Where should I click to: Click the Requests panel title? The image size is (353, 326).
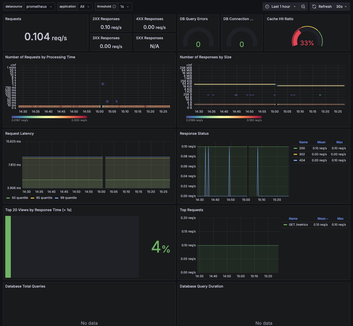[13, 19]
